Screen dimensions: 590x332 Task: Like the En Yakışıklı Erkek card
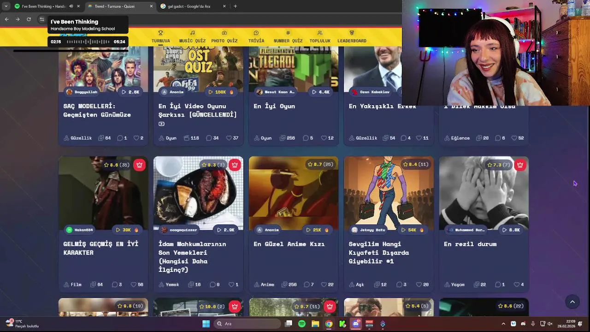click(422, 138)
